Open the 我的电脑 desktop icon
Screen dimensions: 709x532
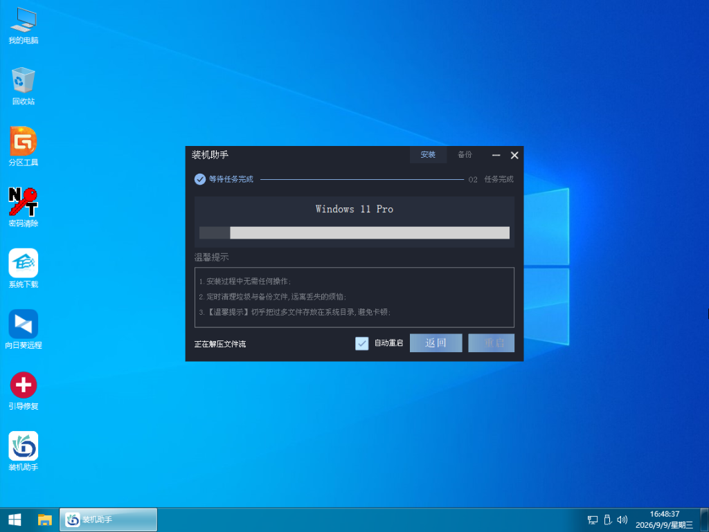pos(24,26)
